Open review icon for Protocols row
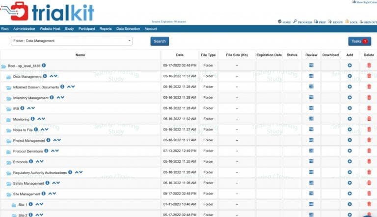The height and width of the screenshot is (217, 377). pyautogui.click(x=311, y=161)
